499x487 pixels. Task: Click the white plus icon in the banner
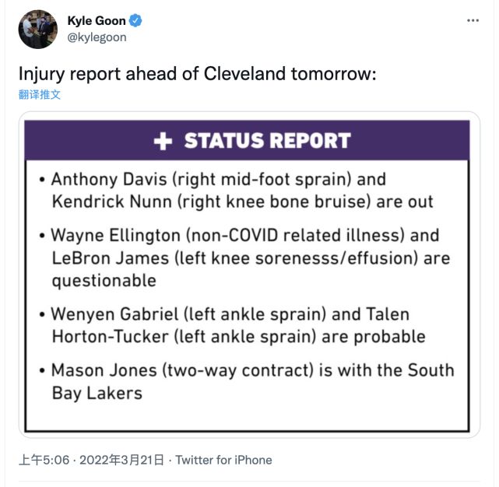point(163,141)
